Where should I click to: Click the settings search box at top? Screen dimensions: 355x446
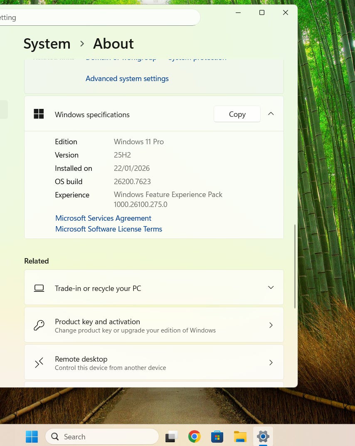coord(100,17)
